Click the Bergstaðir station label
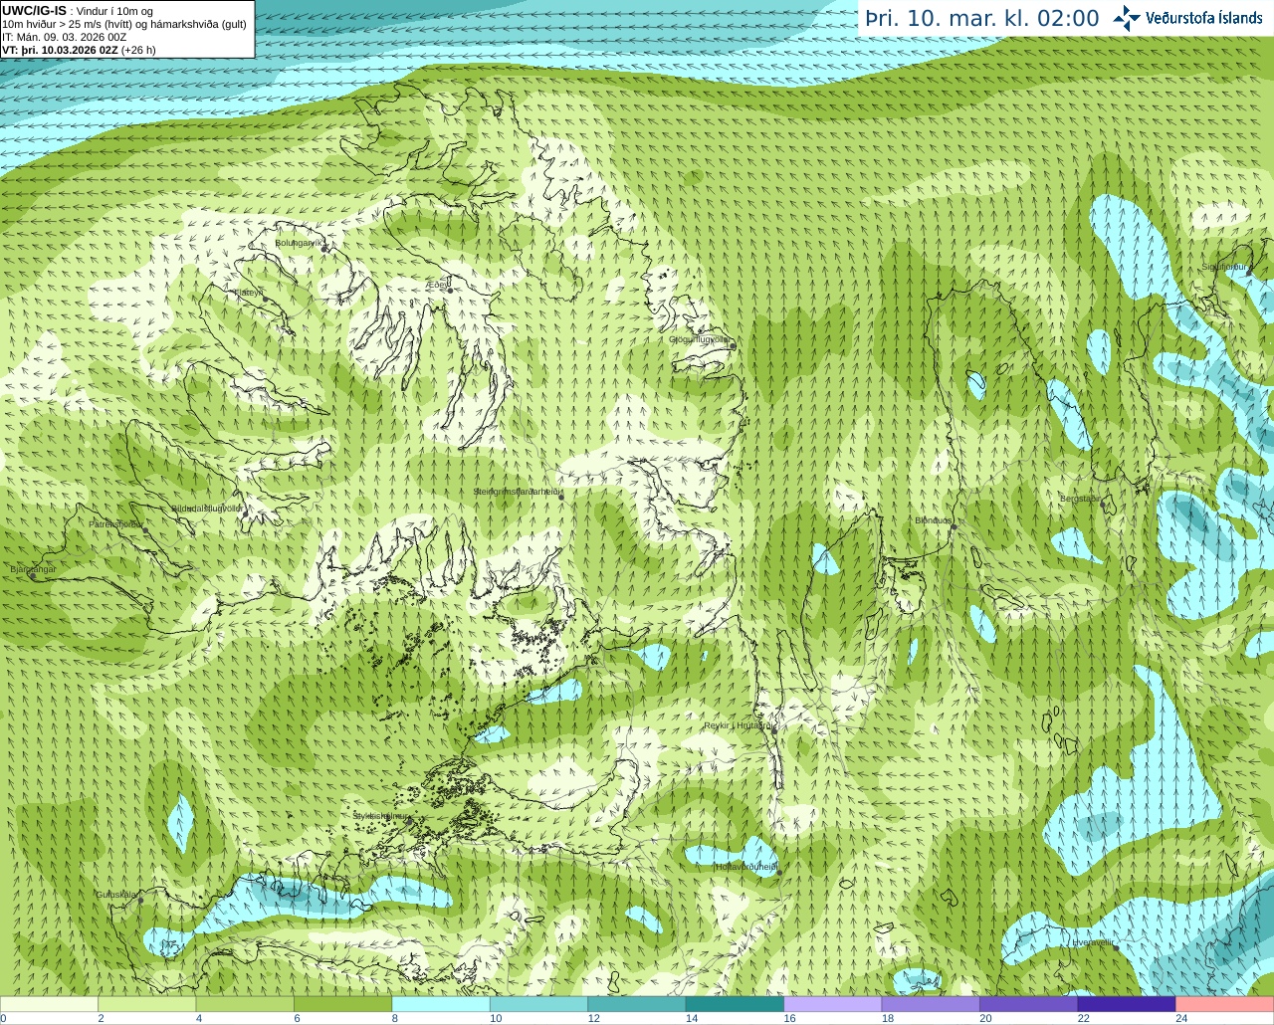 1080,499
